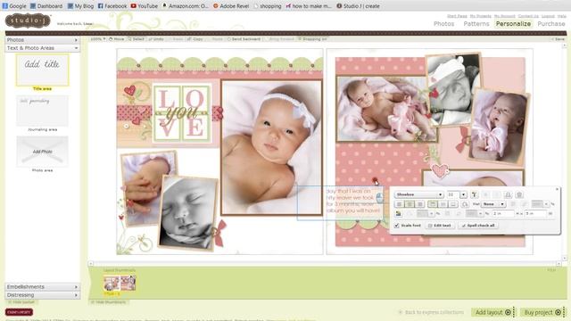Screen dimensions: 571x321
Task: Set vertical alignment to bottom
Action: (452, 204)
